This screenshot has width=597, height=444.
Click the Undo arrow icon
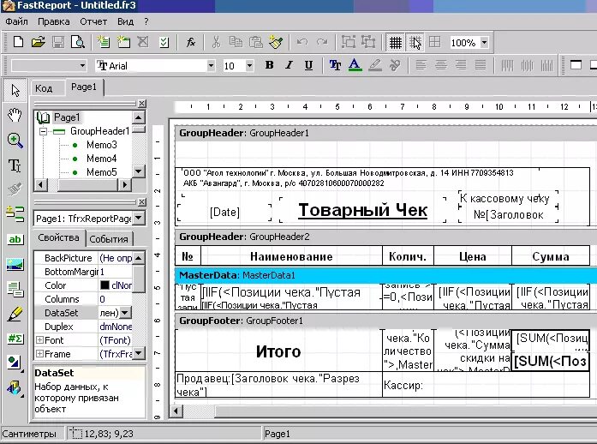click(x=302, y=42)
